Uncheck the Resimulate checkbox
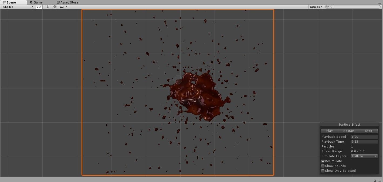 click(323, 161)
